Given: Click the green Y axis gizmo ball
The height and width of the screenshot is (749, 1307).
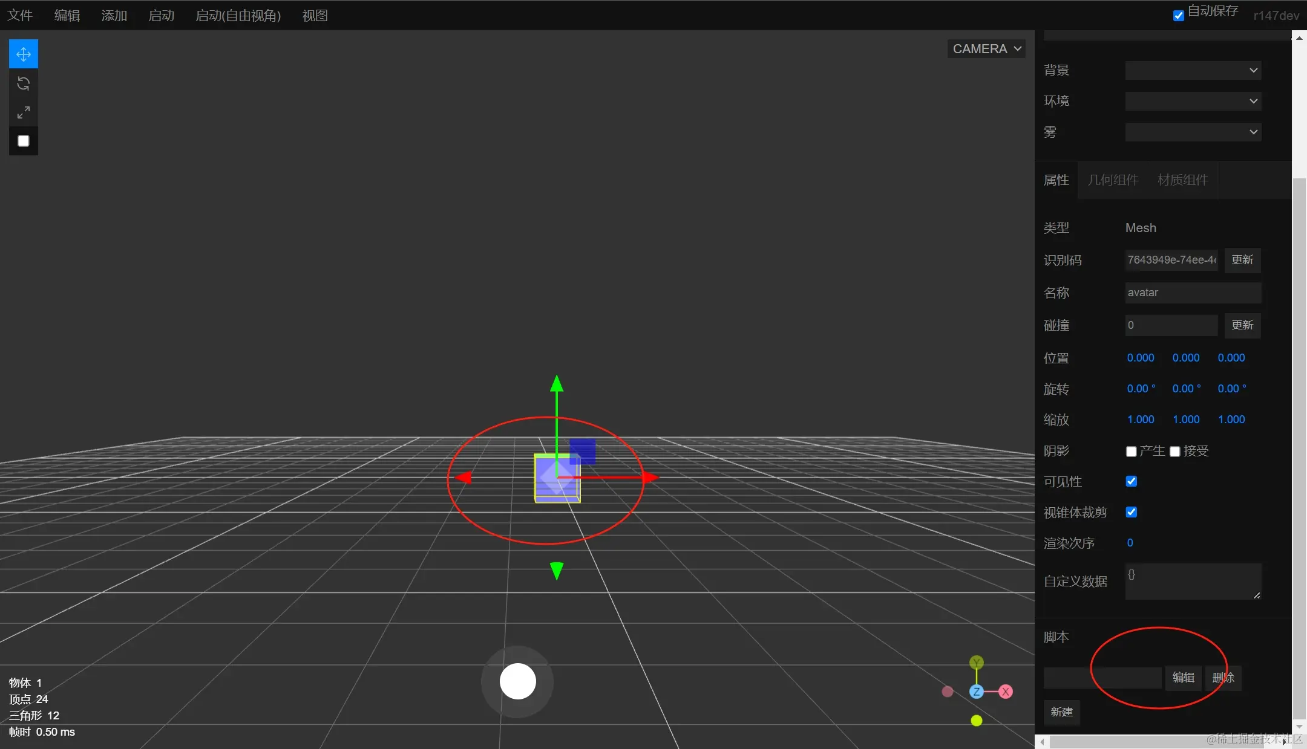Looking at the screenshot, I should pyautogui.click(x=976, y=663).
